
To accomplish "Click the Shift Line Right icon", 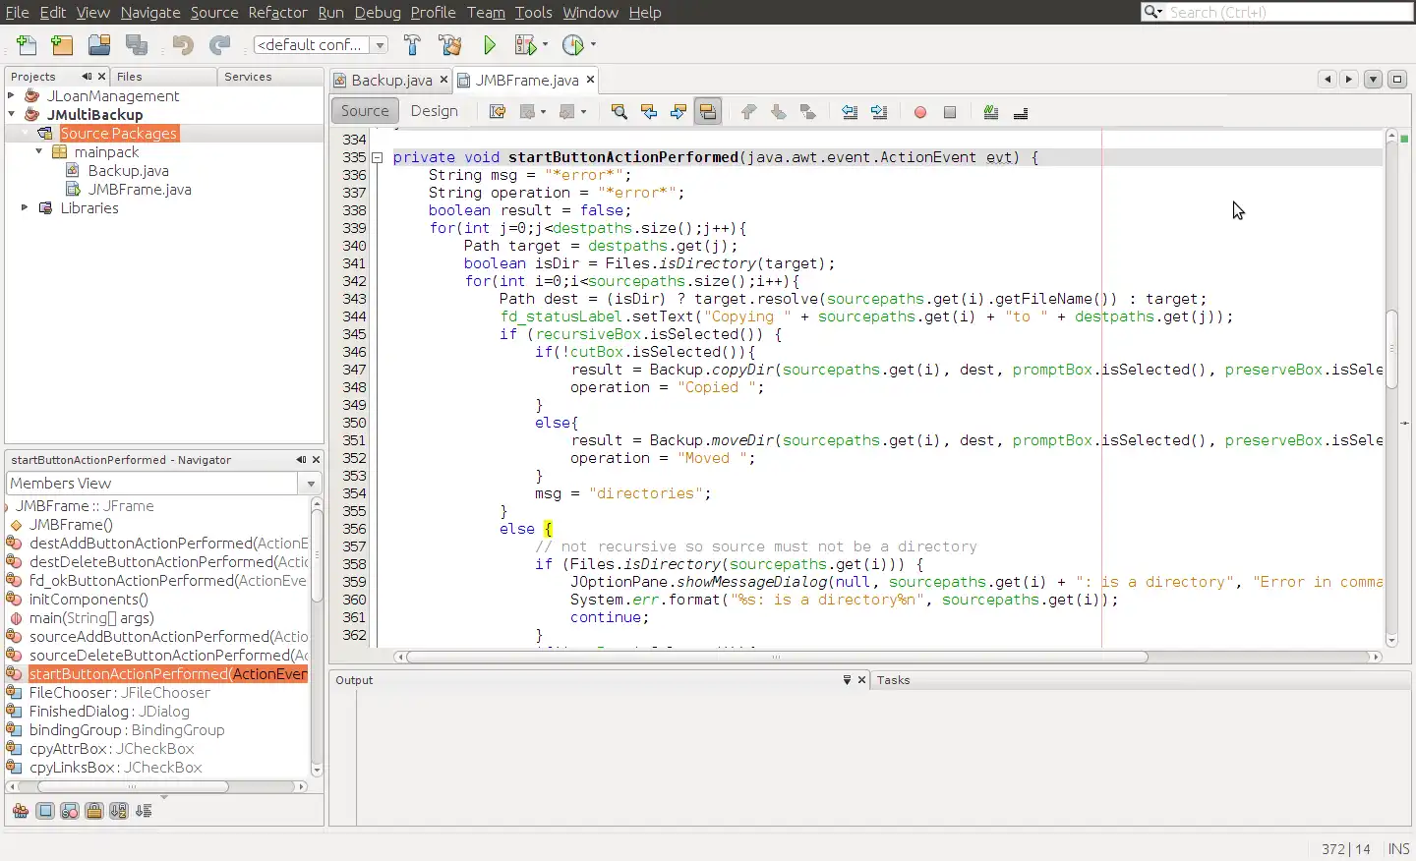I will click(x=879, y=112).
